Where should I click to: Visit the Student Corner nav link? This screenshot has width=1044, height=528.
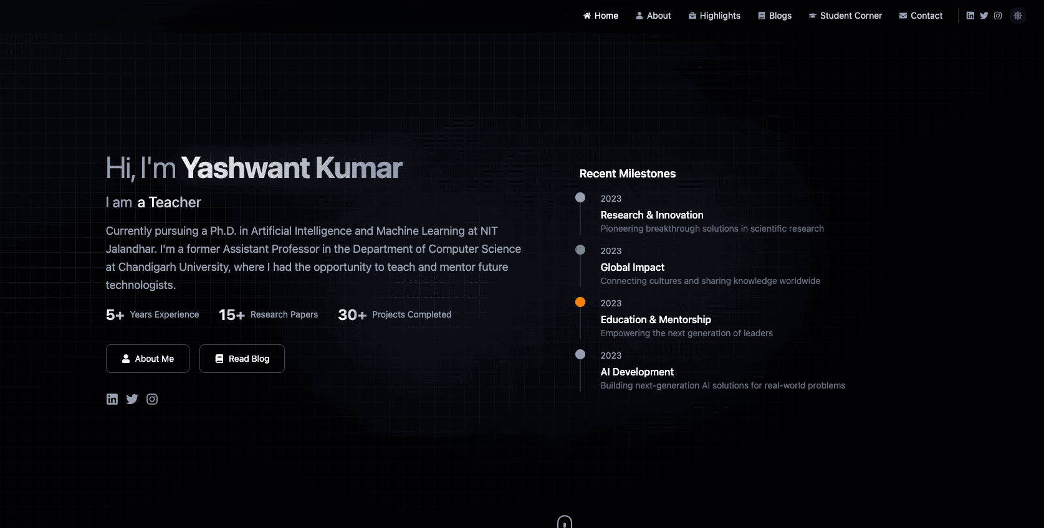point(845,16)
